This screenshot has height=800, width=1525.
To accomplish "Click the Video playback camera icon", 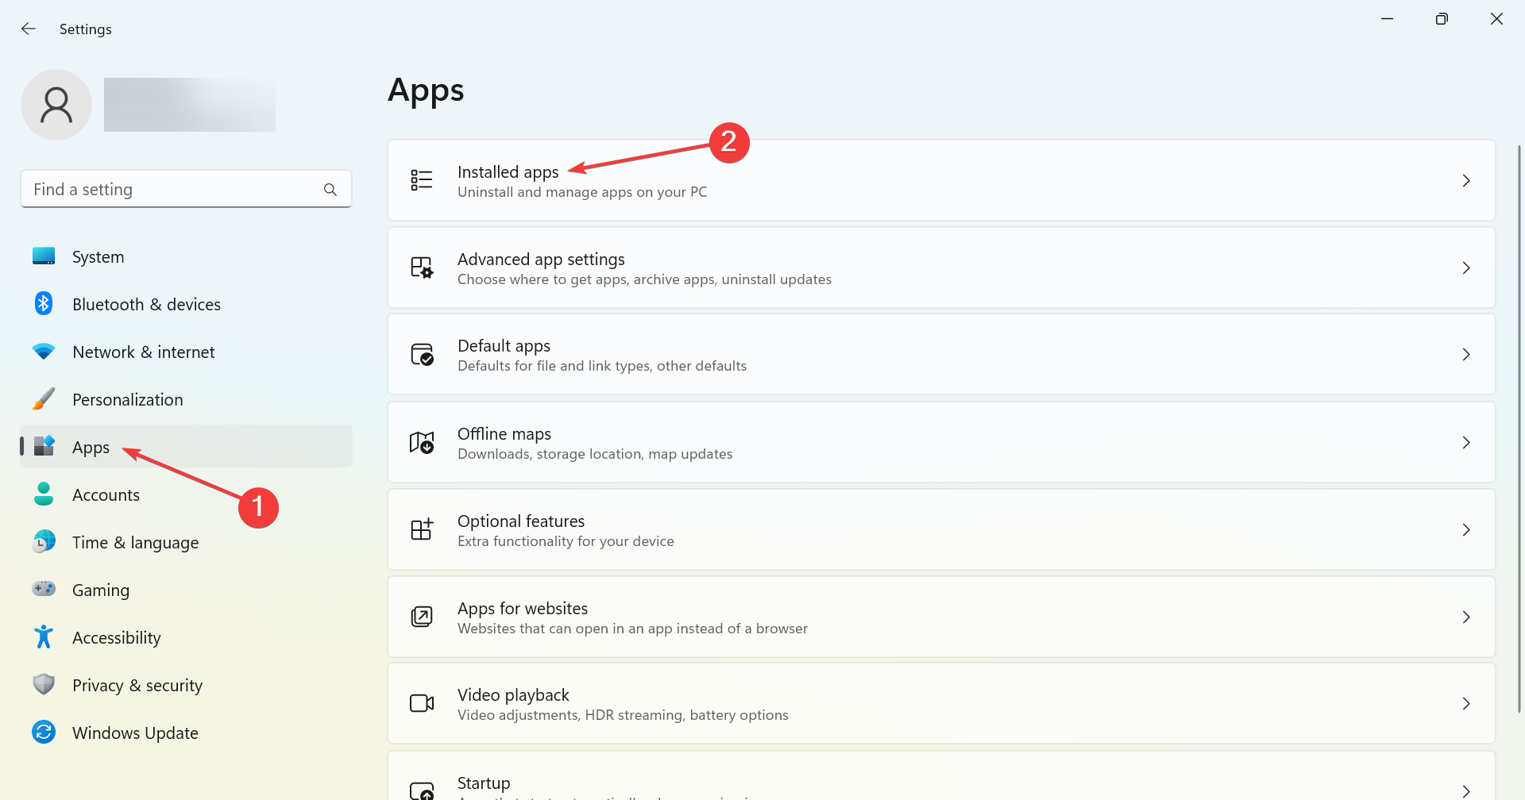I will pyautogui.click(x=422, y=704).
